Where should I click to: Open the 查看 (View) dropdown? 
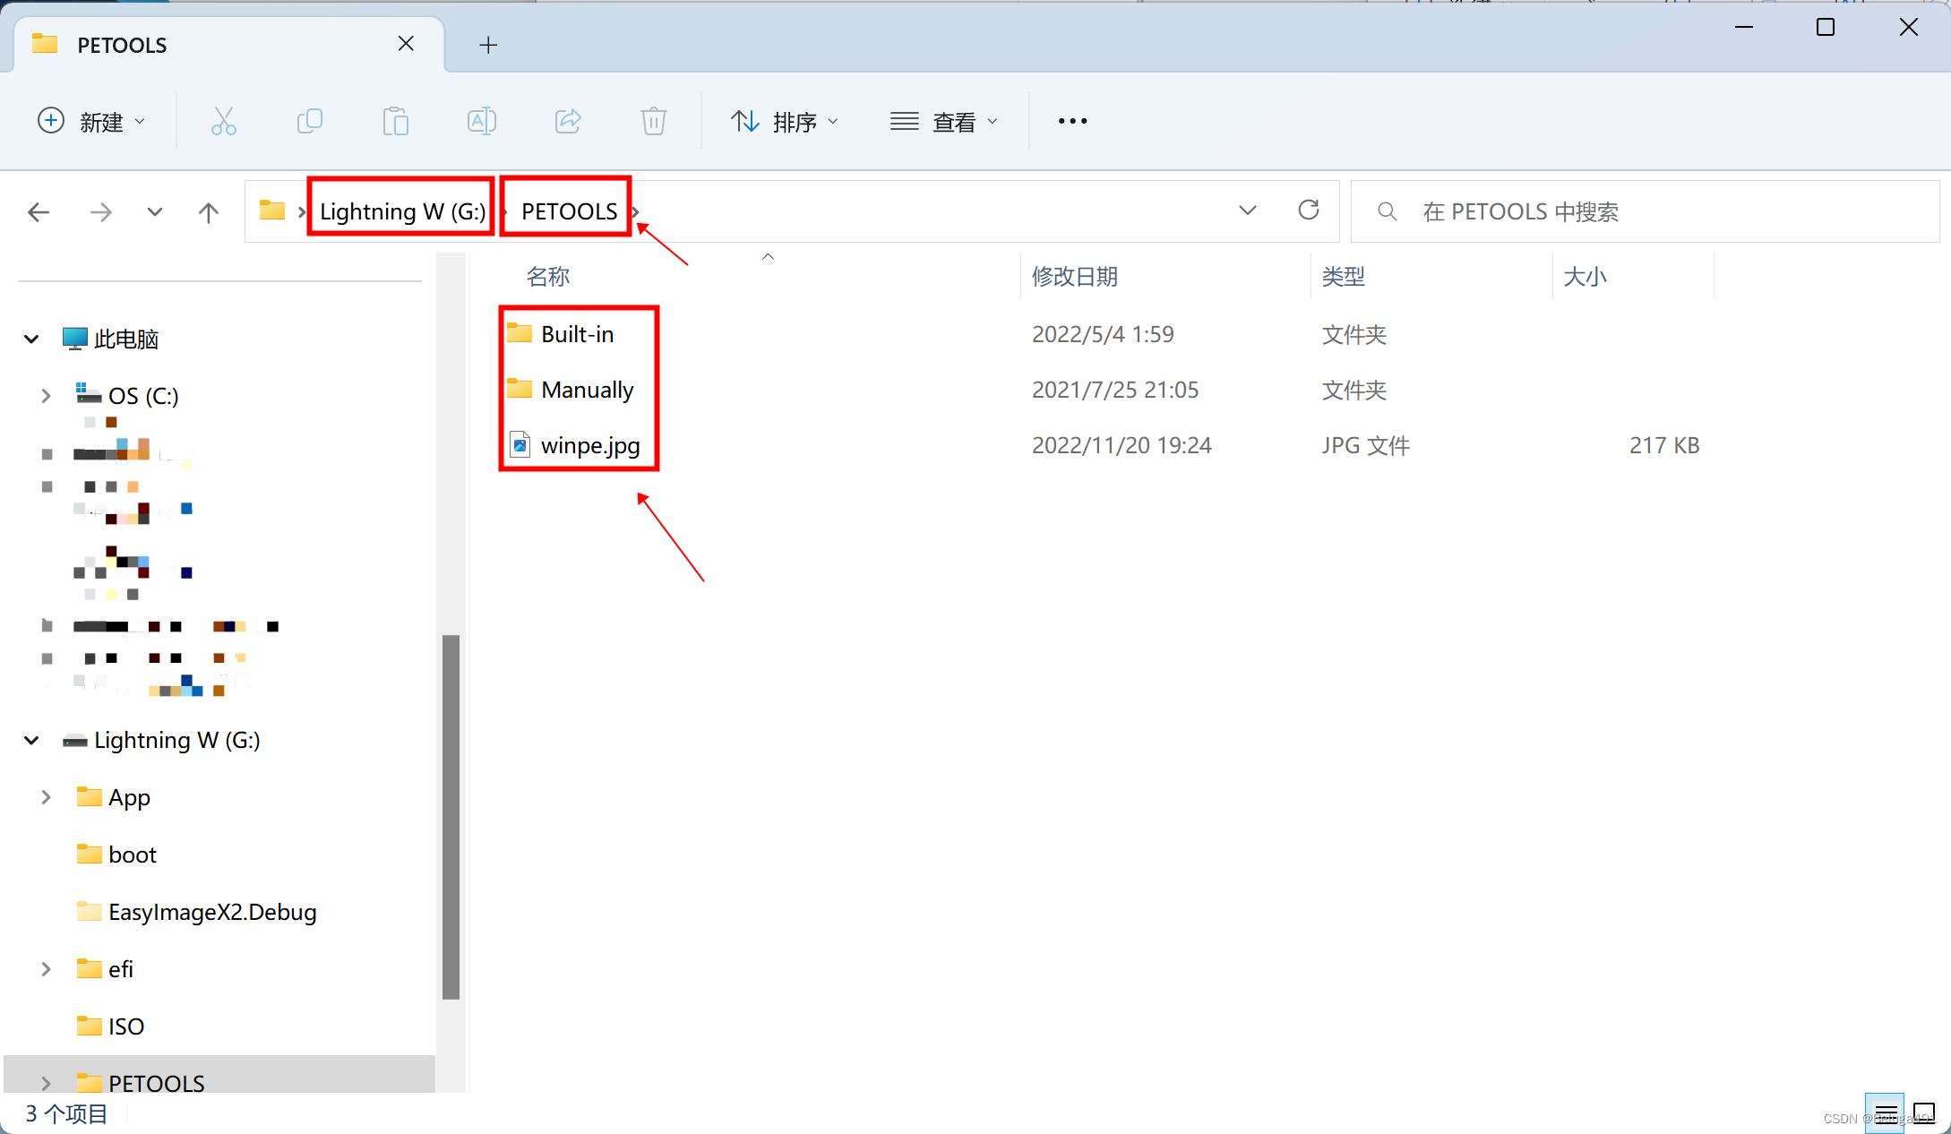coord(946,121)
